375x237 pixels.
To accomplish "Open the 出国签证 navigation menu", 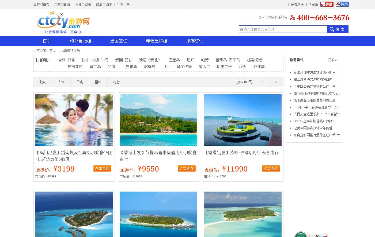I will click(x=119, y=41).
